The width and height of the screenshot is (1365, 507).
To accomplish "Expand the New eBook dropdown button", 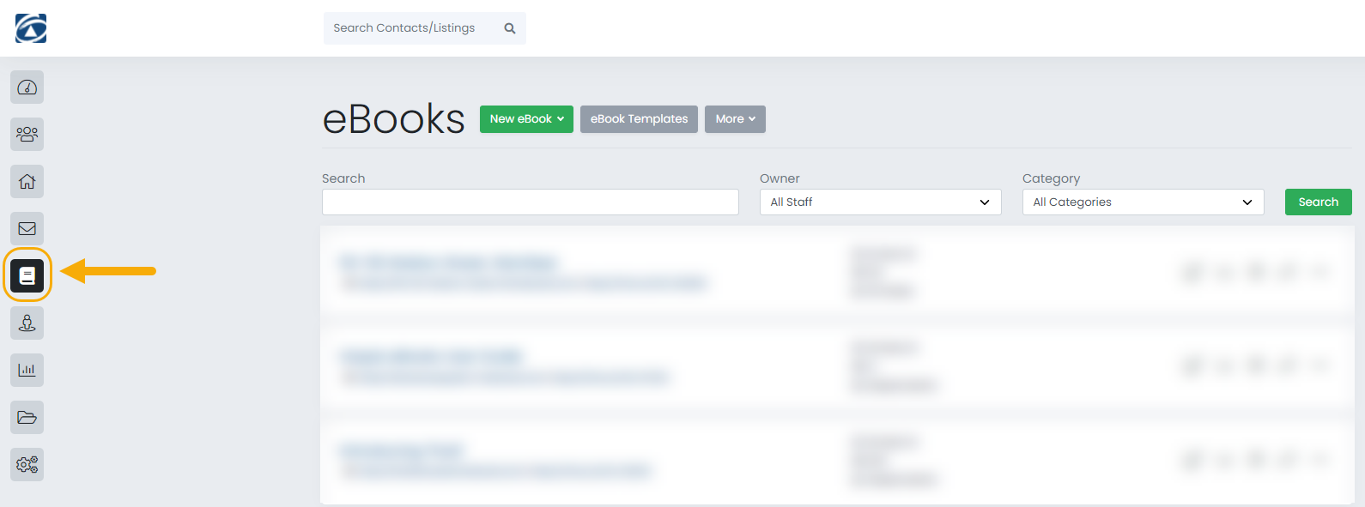I will (526, 119).
